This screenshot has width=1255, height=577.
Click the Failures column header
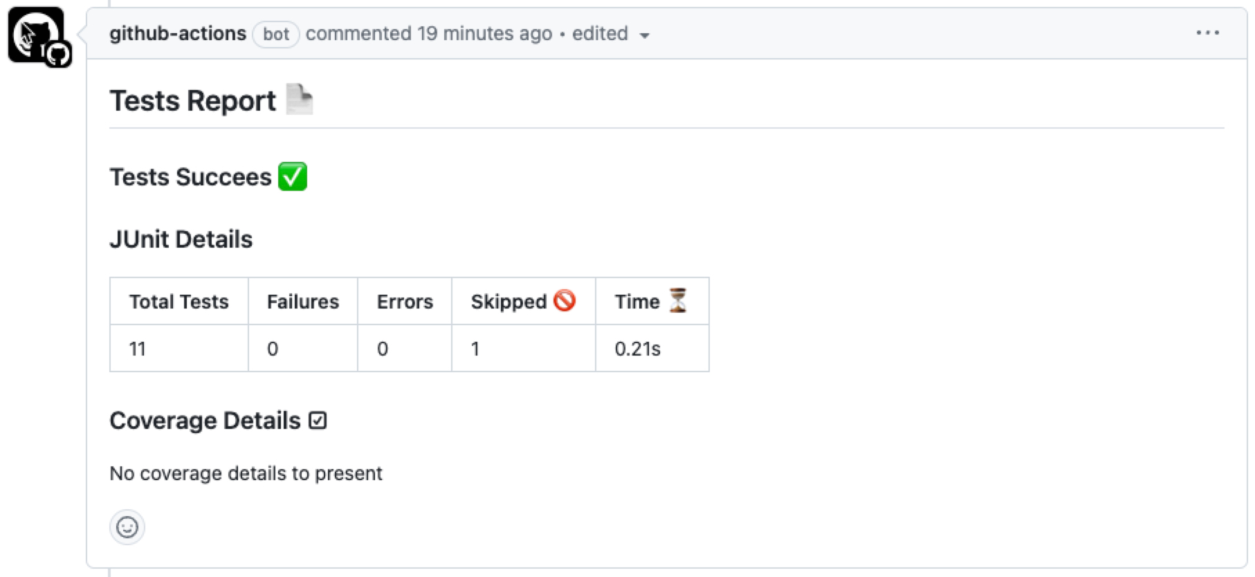[303, 302]
